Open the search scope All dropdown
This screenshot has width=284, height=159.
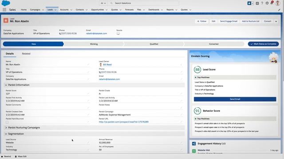[103, 3]
